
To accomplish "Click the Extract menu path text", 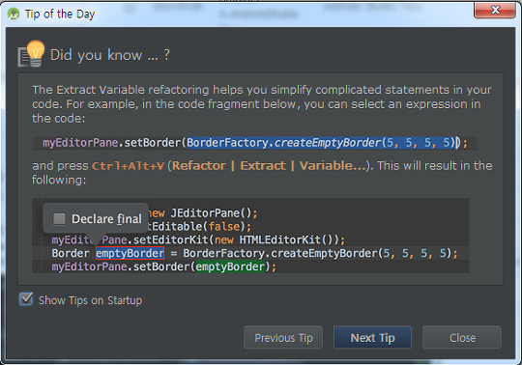I will (263, 165).
